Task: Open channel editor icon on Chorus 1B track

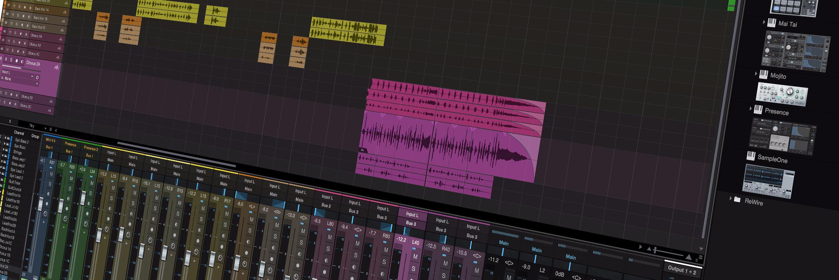Action: (59, 48)
